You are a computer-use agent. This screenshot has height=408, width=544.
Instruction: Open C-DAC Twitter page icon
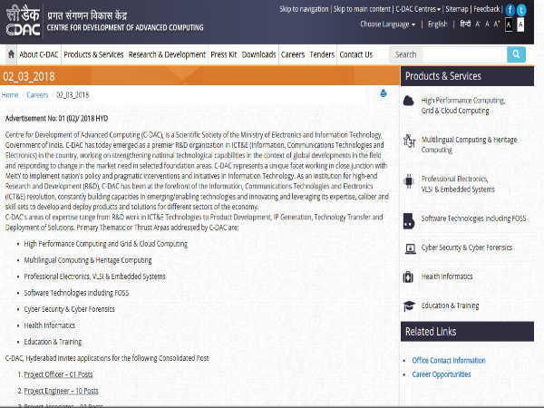pos(521,10)
